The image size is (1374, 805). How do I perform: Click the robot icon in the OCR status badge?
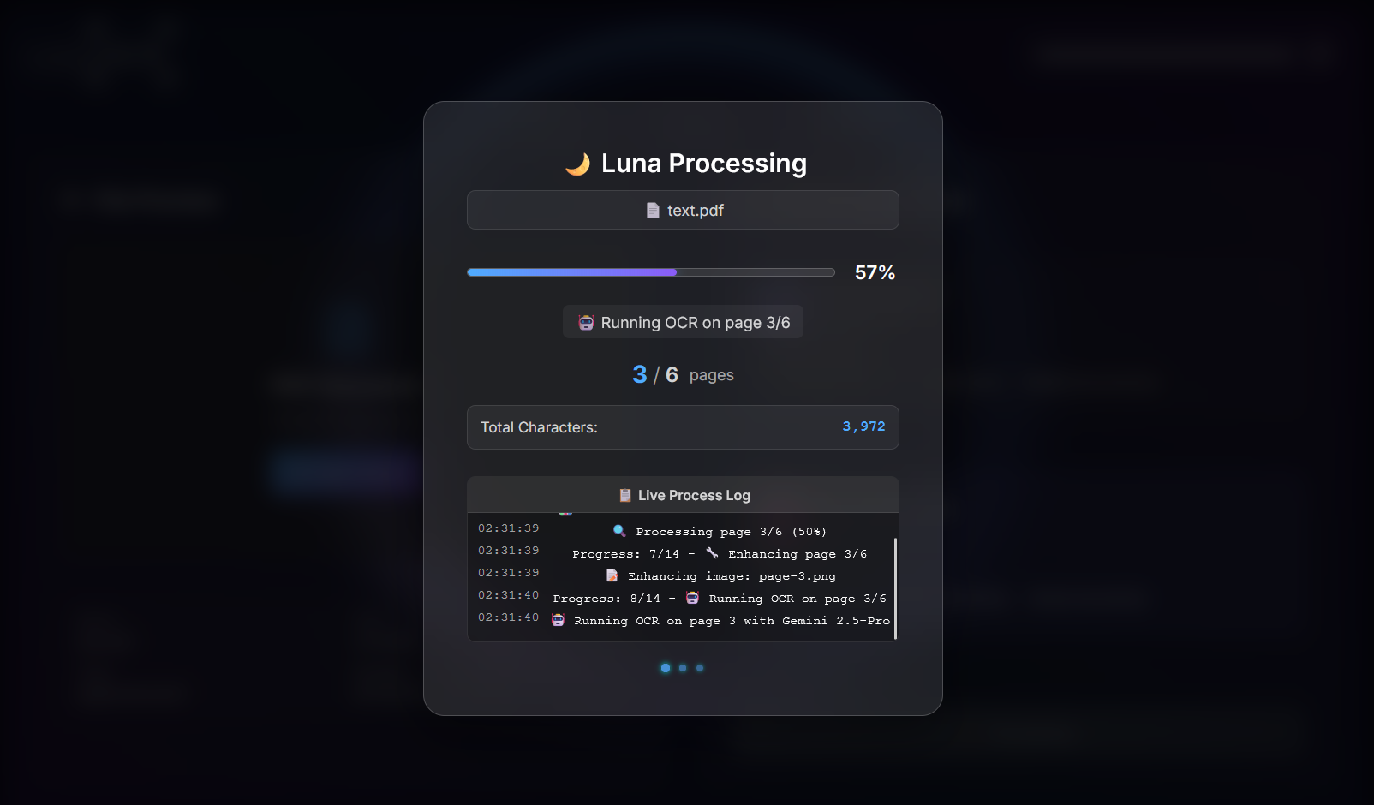coord(586,323)
